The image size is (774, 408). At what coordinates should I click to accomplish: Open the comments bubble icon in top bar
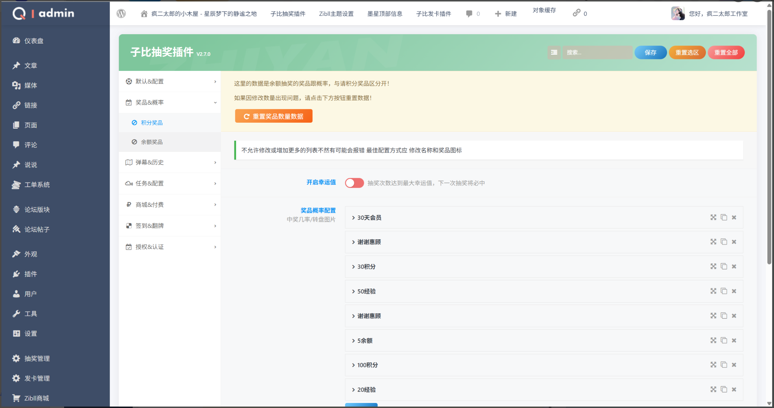pos(469,14)
